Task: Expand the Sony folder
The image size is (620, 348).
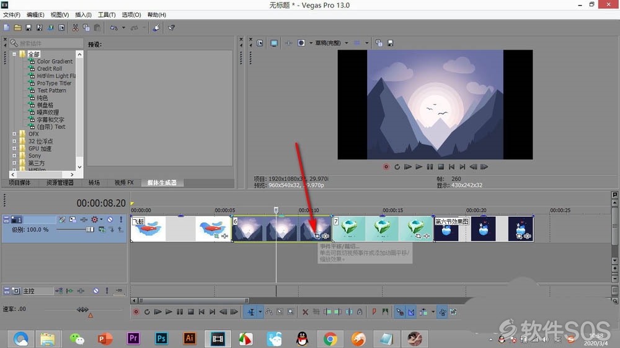Action: point(14,155)
